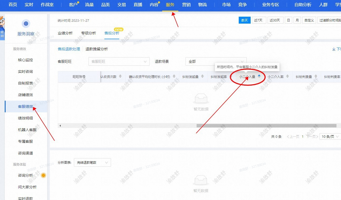Open 自制报表 in sidebar
The height and width of the screenshot is (200, 341).
[25, 83]
